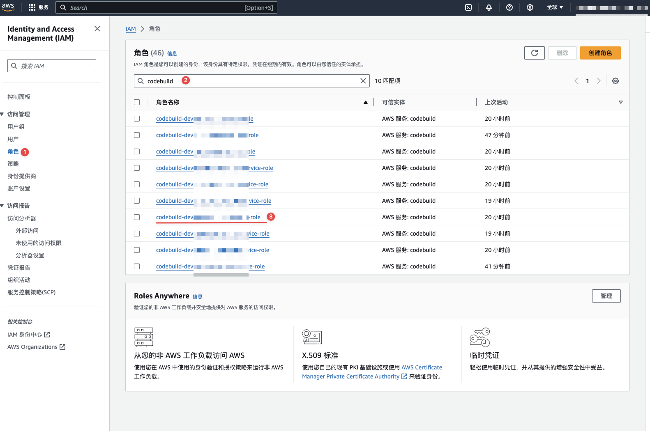Open AWS Organizations external link

coord(37,347)
